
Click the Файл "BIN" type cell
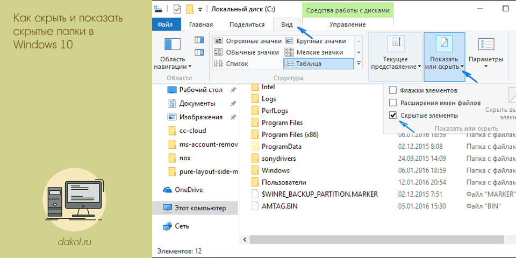(x=483, y=206)
